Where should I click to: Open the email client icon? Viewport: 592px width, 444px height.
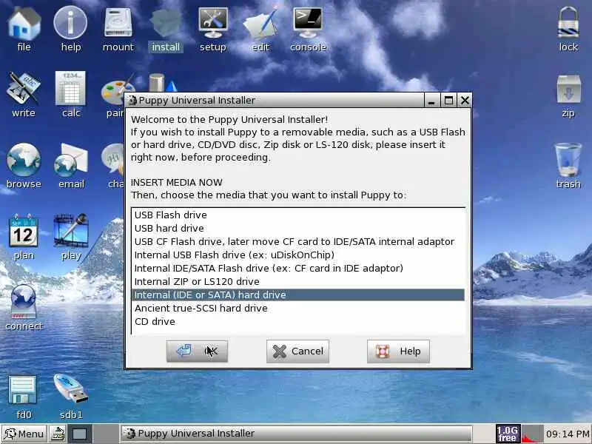[71, 166]
